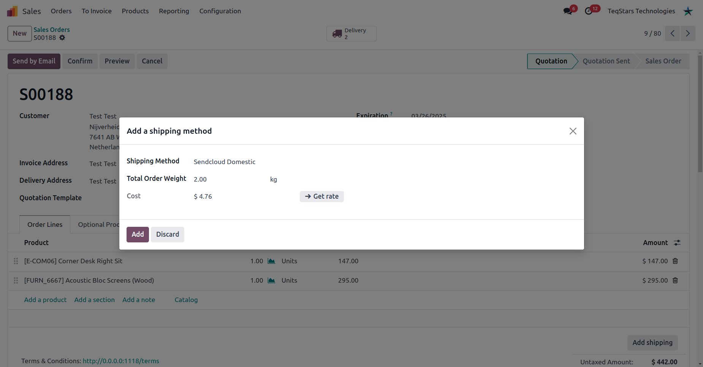Open the To Invoice menu

tap(97, 11)
